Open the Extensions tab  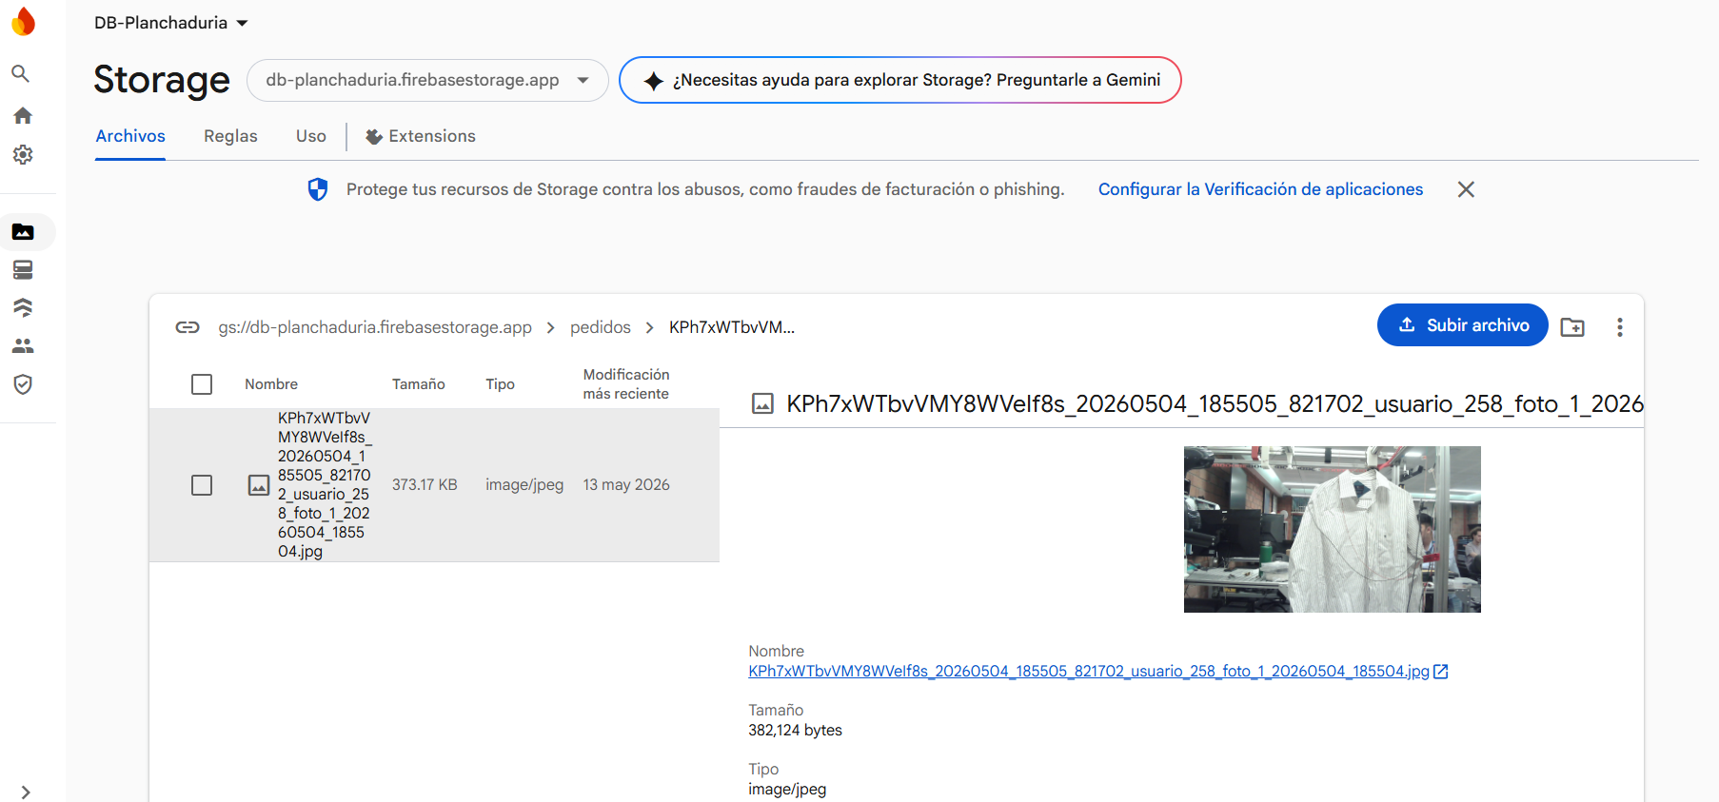(421, 136)
